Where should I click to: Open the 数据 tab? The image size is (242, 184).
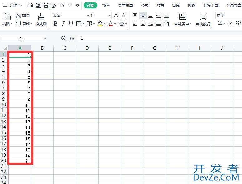[x=160, y=5]
